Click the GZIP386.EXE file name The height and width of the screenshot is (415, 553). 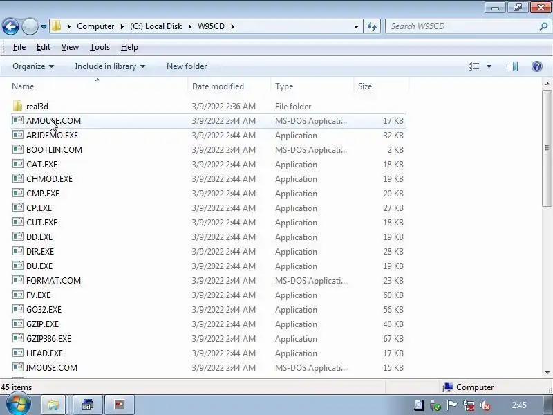pos(48,338)
